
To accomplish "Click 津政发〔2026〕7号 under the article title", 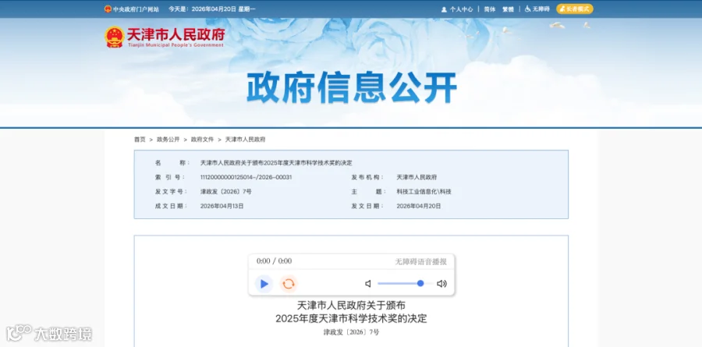I will pyautogui.click(x=351, y=333).
